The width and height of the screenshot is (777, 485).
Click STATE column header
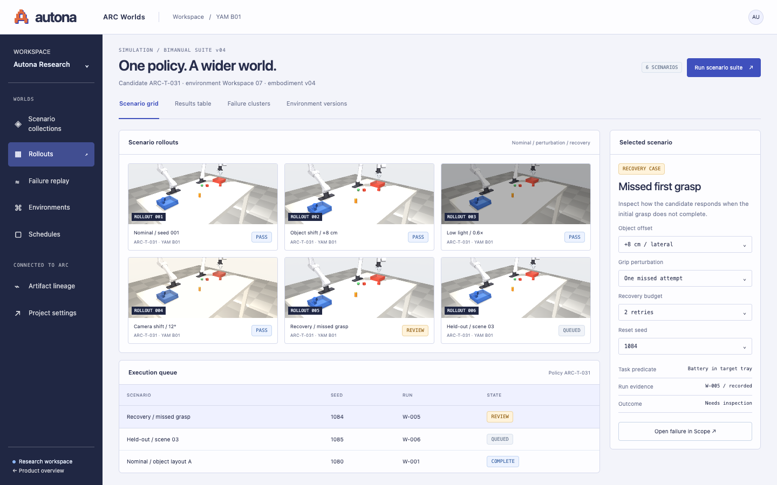(x=494, y=395)
